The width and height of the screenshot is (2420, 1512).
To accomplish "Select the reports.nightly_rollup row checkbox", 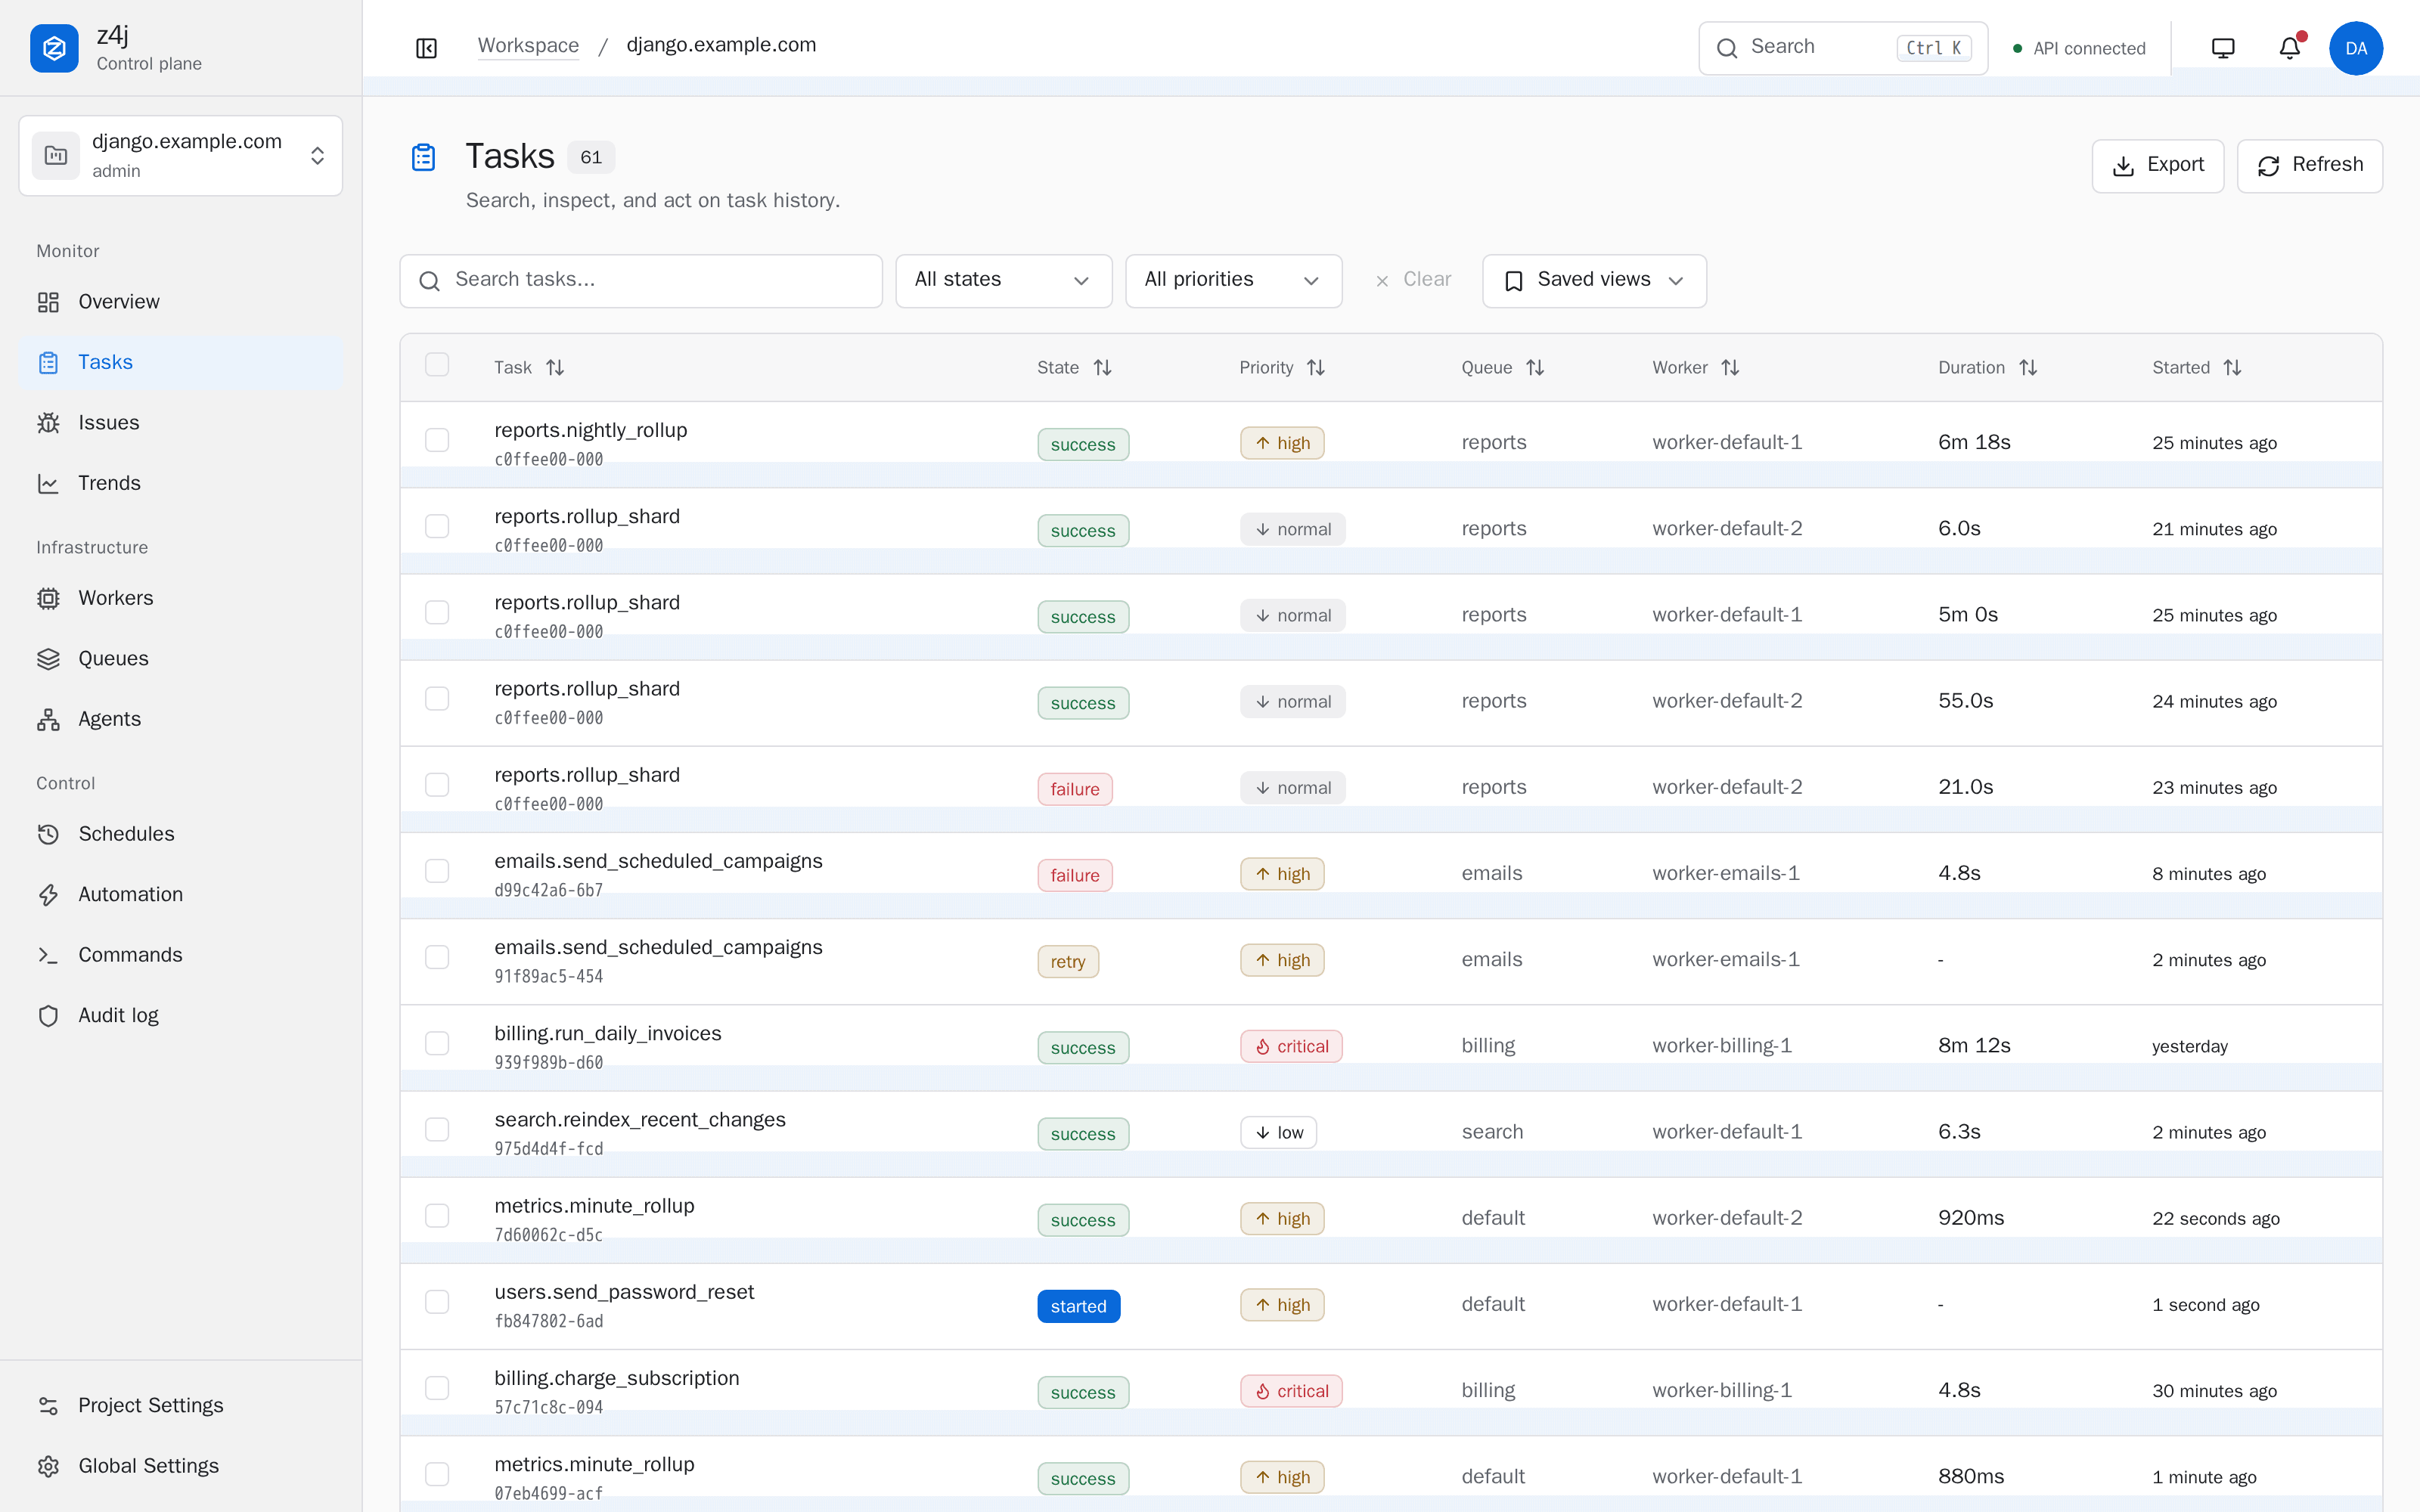I will click(x=437, y=440).
